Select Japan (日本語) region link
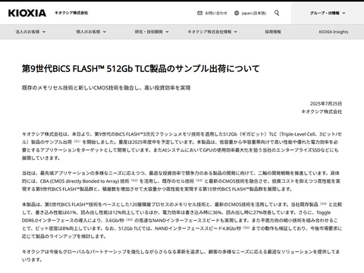364x273 pixels. pos(254,13)
